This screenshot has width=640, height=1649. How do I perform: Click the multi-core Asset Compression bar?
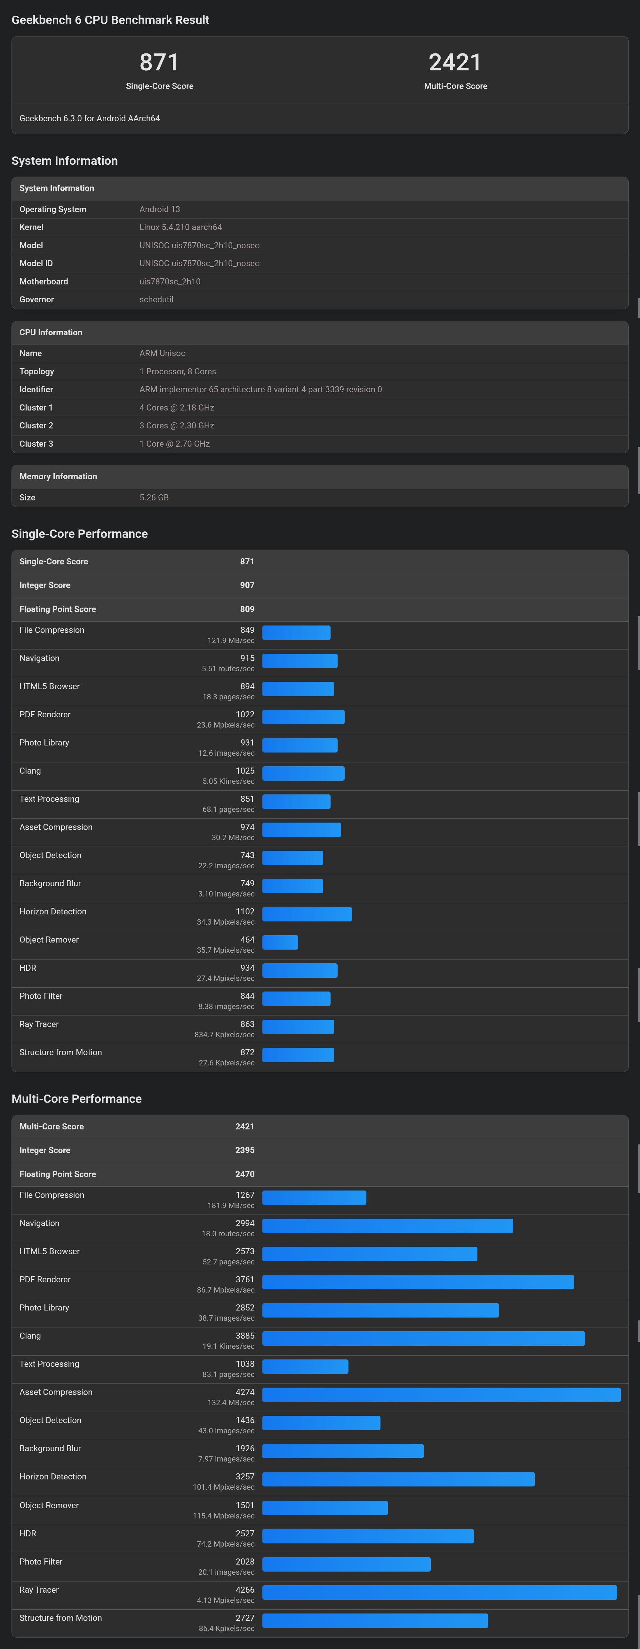pos(442,1395)
